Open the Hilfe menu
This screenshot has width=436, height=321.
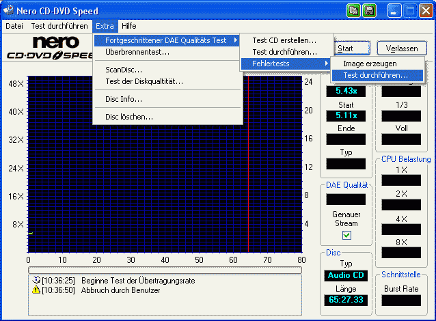129,26
